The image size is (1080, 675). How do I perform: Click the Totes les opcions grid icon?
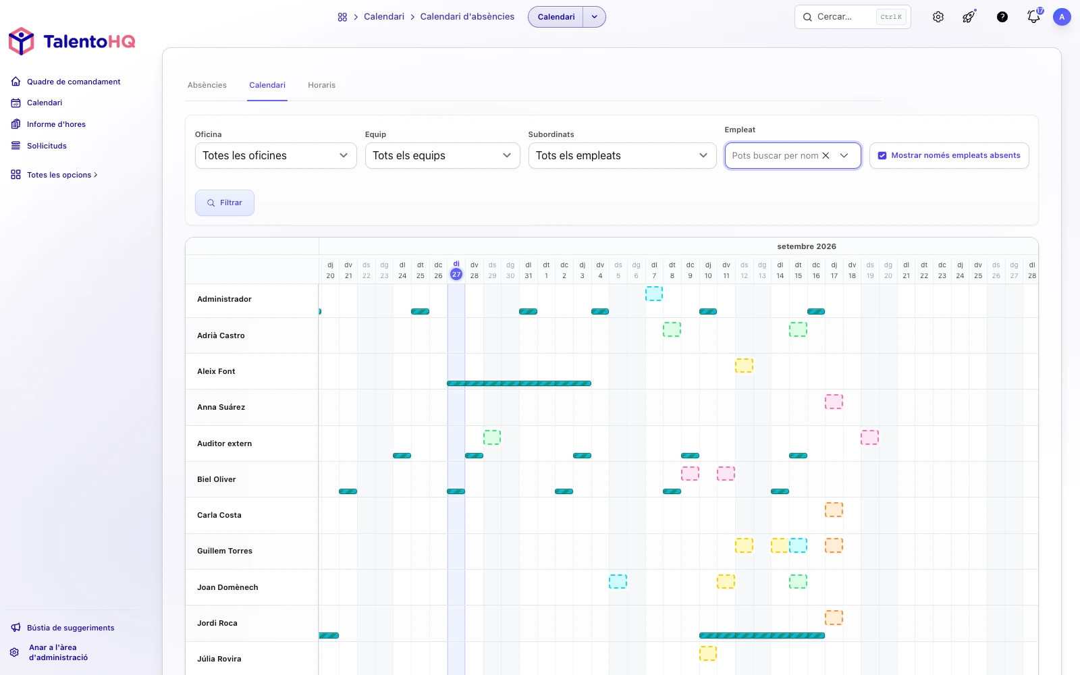coord(16,175)
